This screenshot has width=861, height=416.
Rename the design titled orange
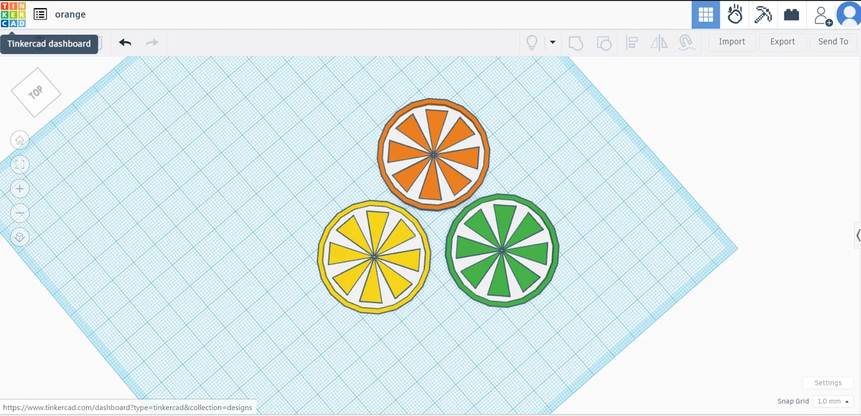[71, 14]
